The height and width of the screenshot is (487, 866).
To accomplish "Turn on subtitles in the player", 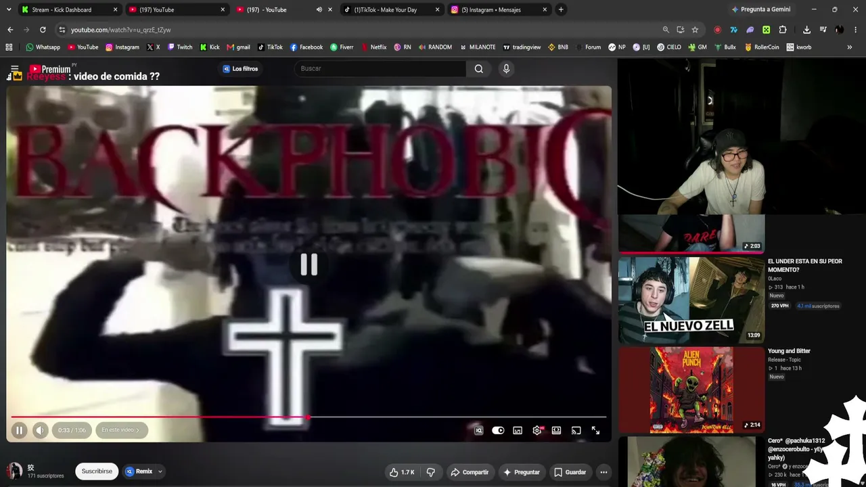I will (x=518, y=430).
